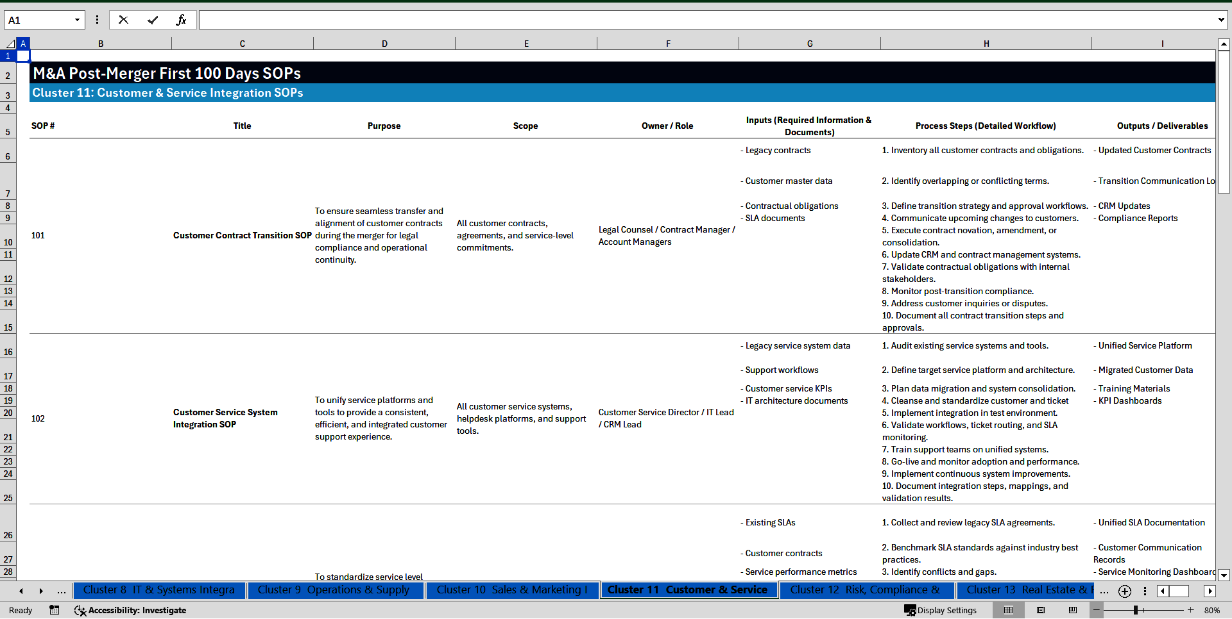Image resolution: width=1232 pixels, height=619 pixels.
Task: Click Display Settings in status bar
Action: [940, 610]
